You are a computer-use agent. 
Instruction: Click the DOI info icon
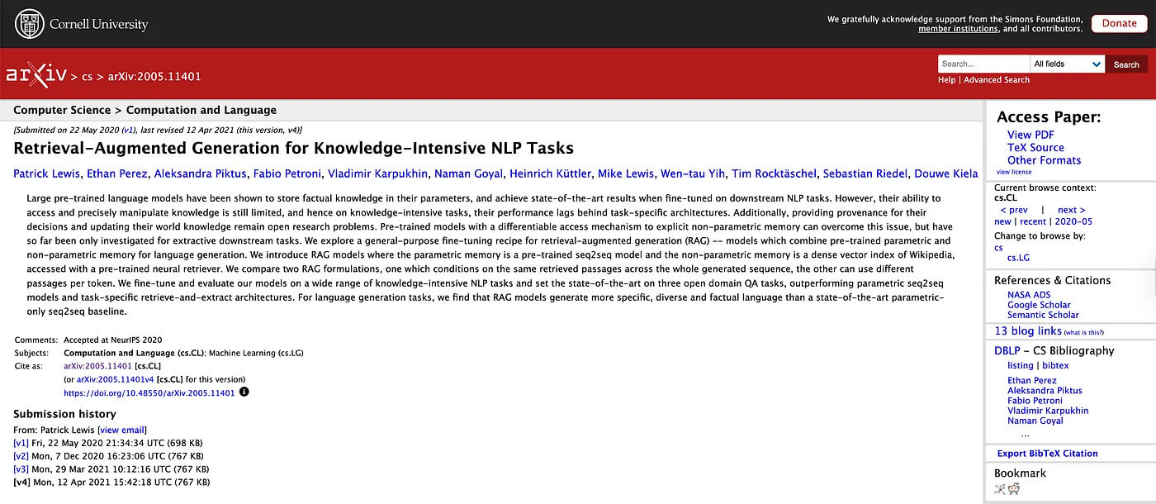(x=244, y=392)
